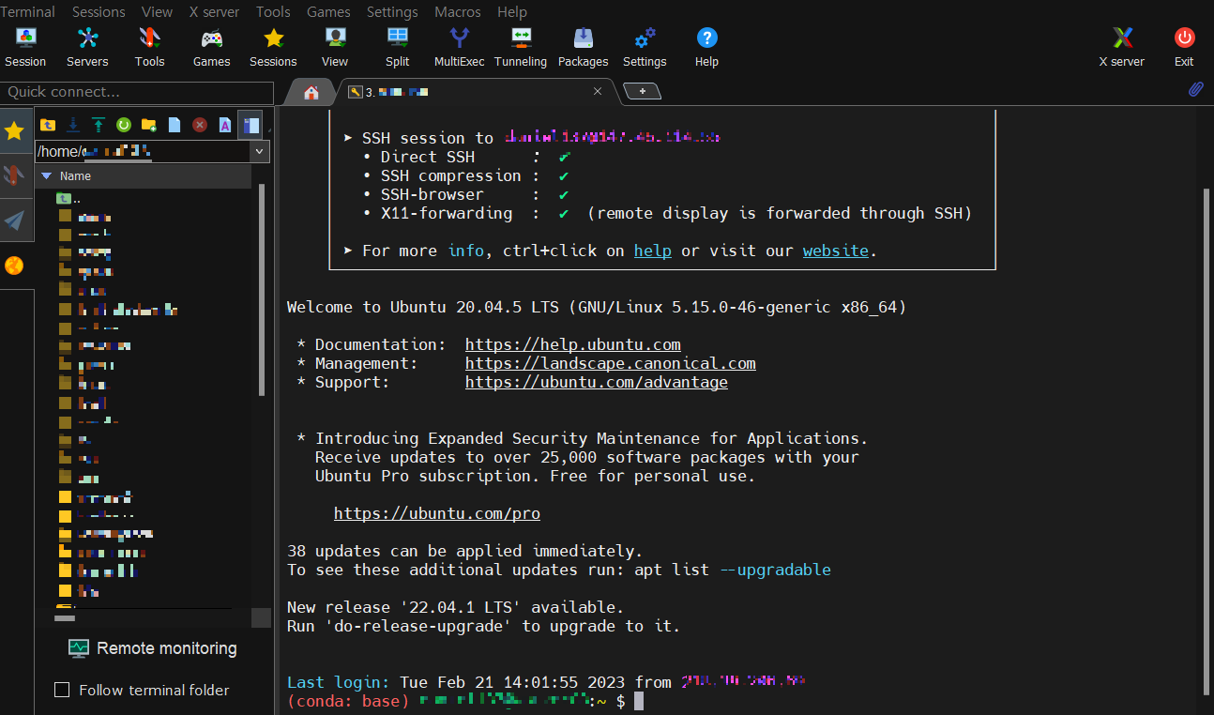Open the X server menu
Image resolution: width=1214 pixels, height=715 pixels.
tap(214, 11)
